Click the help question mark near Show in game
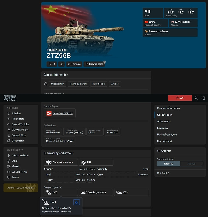Viewport: 208px width, 217px height. 105,62
